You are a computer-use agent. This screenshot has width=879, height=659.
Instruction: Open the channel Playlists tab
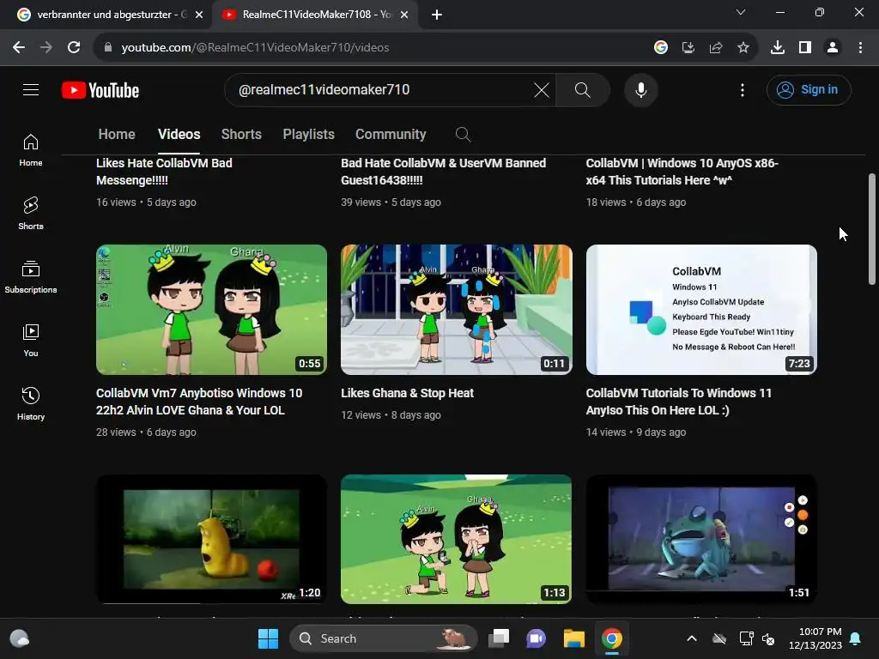pos(308,135)
